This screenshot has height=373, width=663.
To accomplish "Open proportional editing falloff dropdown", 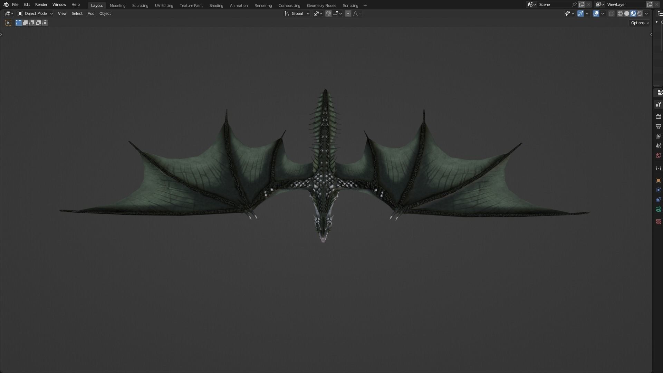I will pyautogui.click(x=357, y=13).
